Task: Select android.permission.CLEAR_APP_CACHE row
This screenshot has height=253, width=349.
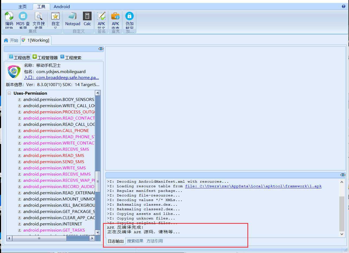Action: [59, 218]
